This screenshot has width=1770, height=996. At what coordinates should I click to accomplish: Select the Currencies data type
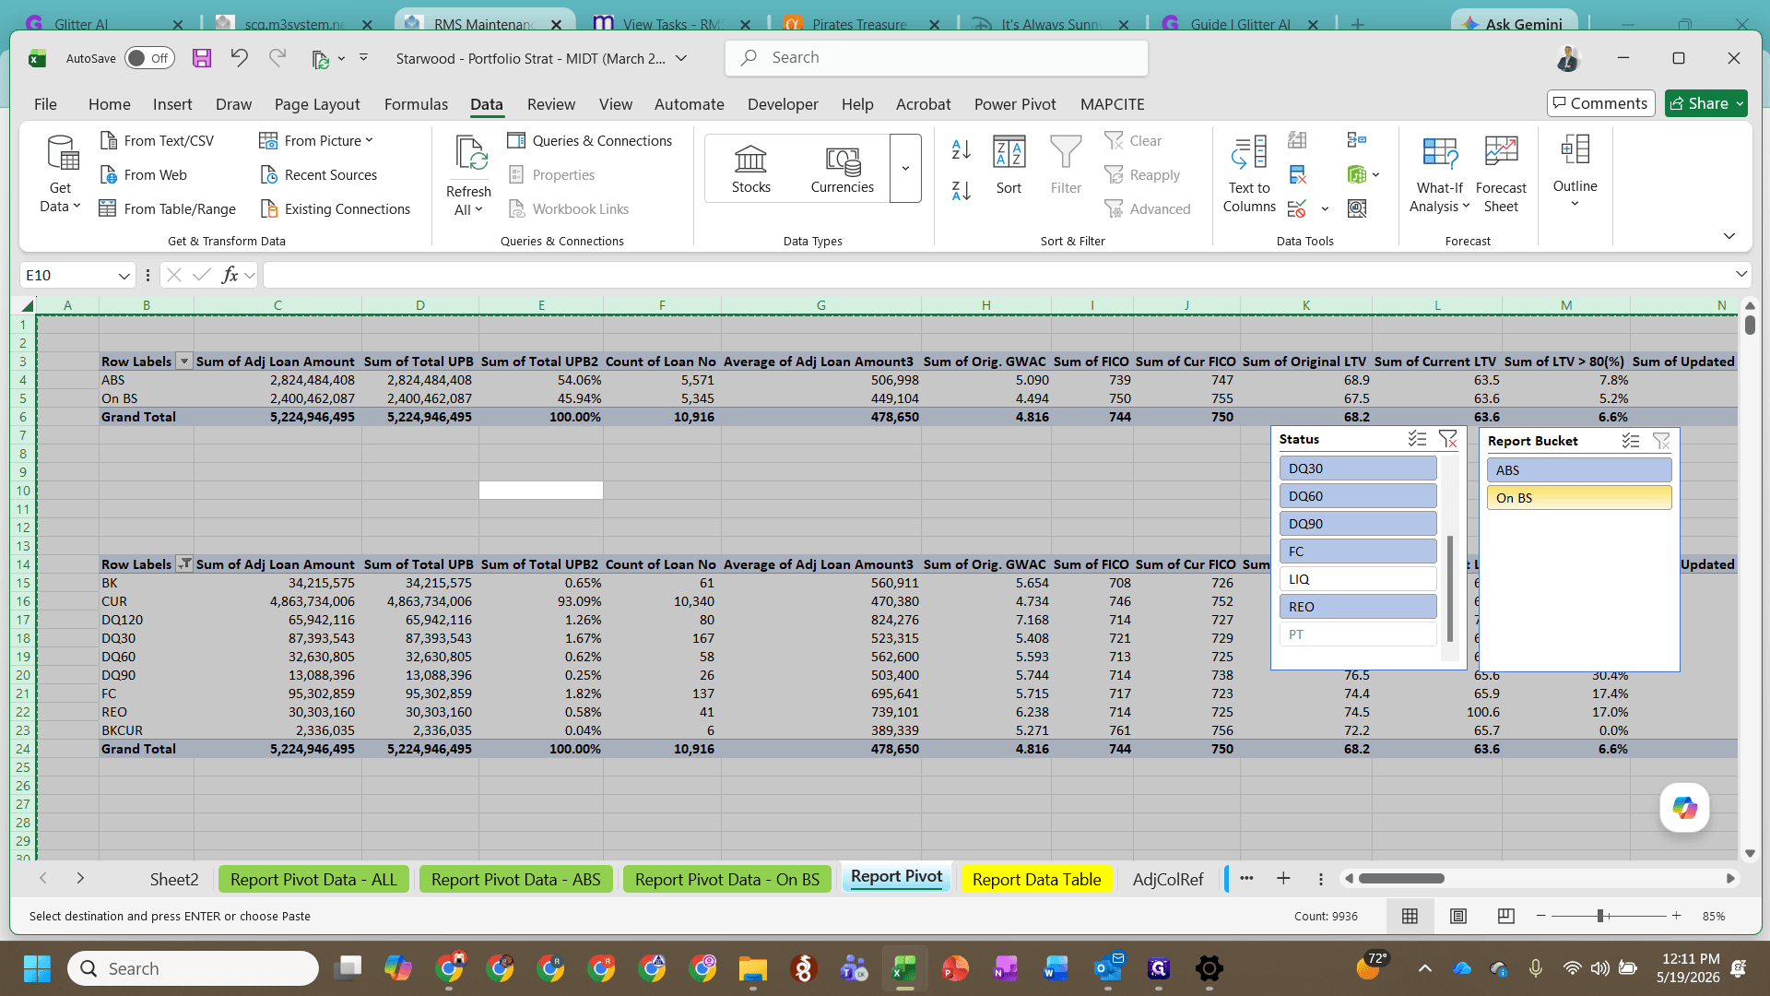point(842,169)
